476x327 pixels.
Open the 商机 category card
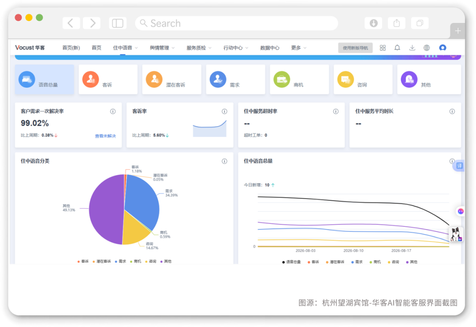pos(299,79)
